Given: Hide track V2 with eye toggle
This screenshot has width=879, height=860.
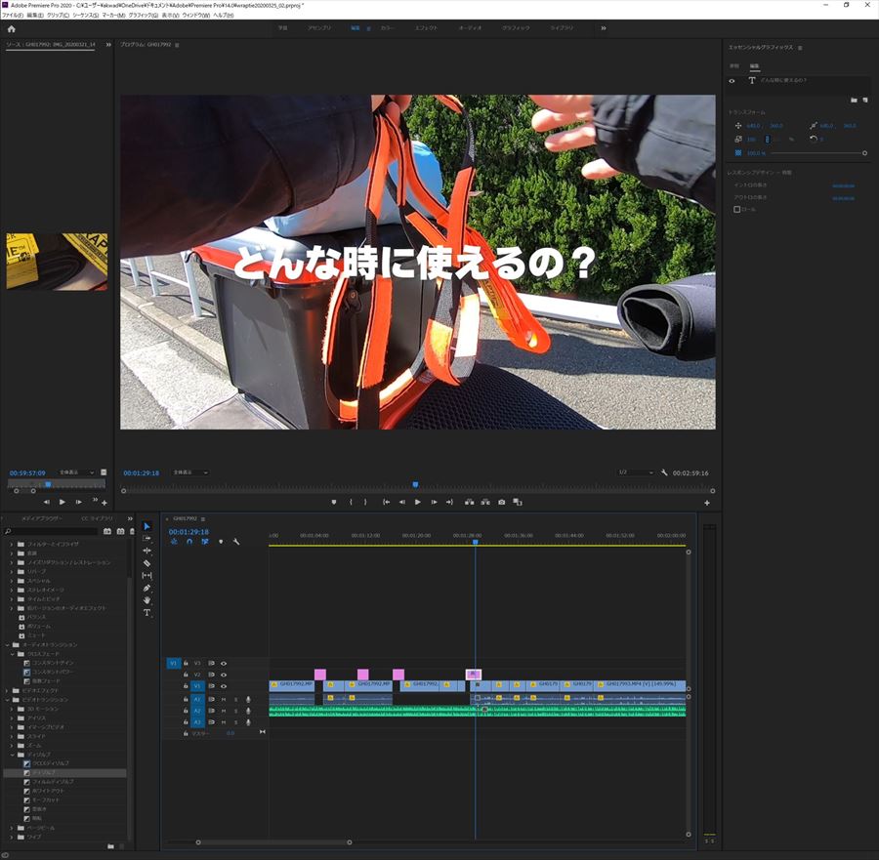Looking at the screenshot, I should pyautogui.click(x=223, y=675).
